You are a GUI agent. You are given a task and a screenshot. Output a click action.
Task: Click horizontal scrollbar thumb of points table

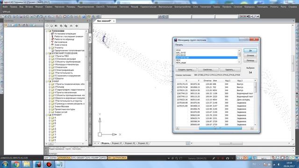pos(220,128)
